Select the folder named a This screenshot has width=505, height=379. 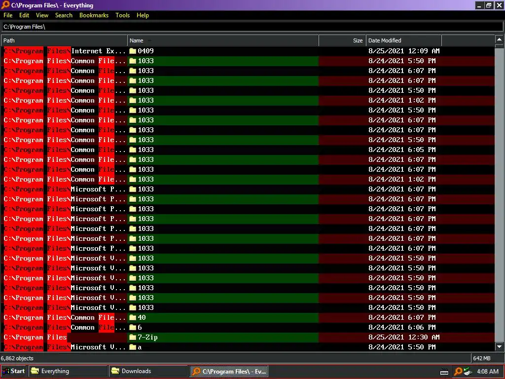pos(140,347)
